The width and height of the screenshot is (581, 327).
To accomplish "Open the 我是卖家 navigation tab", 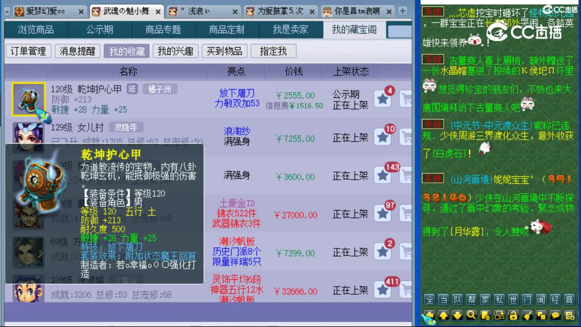I will [290, 30].
